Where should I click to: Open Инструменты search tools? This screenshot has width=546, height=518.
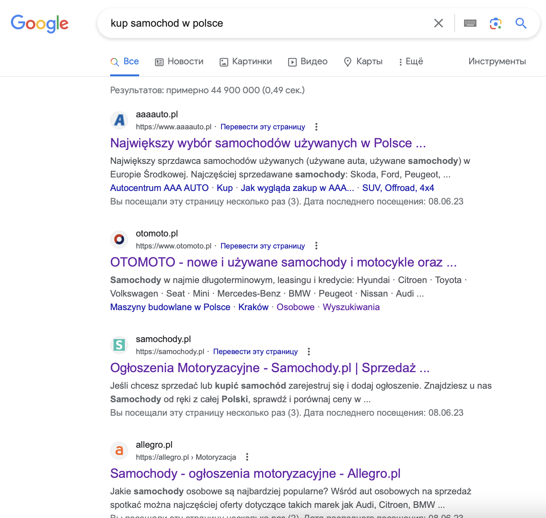tap(497, 62)
